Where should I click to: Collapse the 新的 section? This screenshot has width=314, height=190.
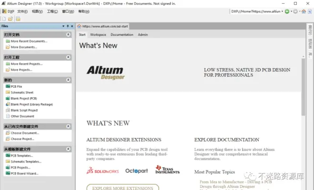pyautogui.click(x=68, y=80)
